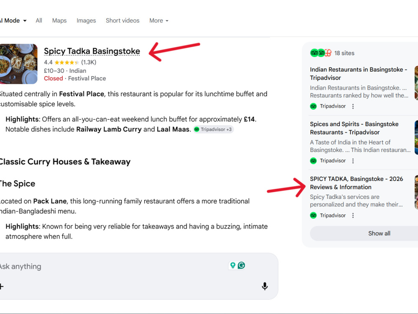Click thumbnail beside Spices and Spirits result
Screen dimensions: 418x314
click(x=416, y=137)
